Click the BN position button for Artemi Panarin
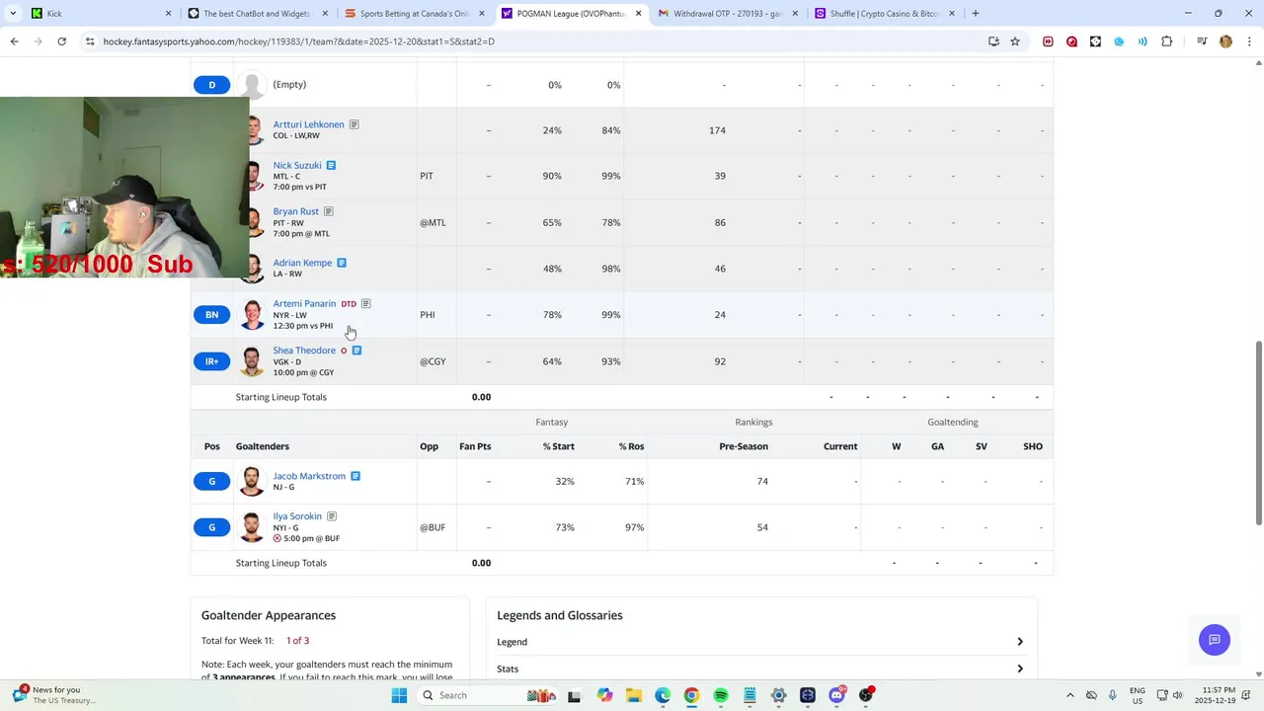The image size is (1264, 711). [x=211, y=315]
